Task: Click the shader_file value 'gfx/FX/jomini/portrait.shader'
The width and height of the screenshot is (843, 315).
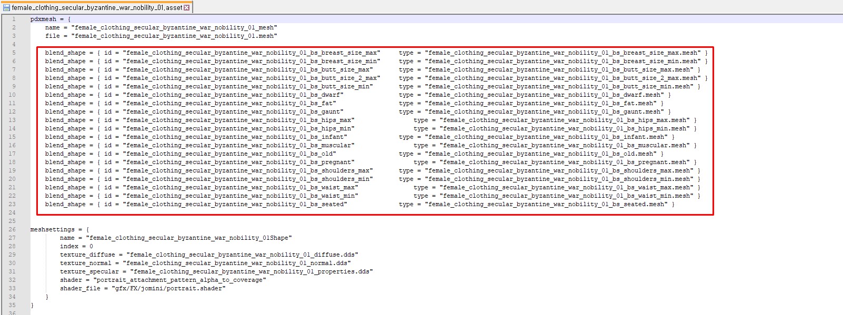Action: click(x=168, y=288)
